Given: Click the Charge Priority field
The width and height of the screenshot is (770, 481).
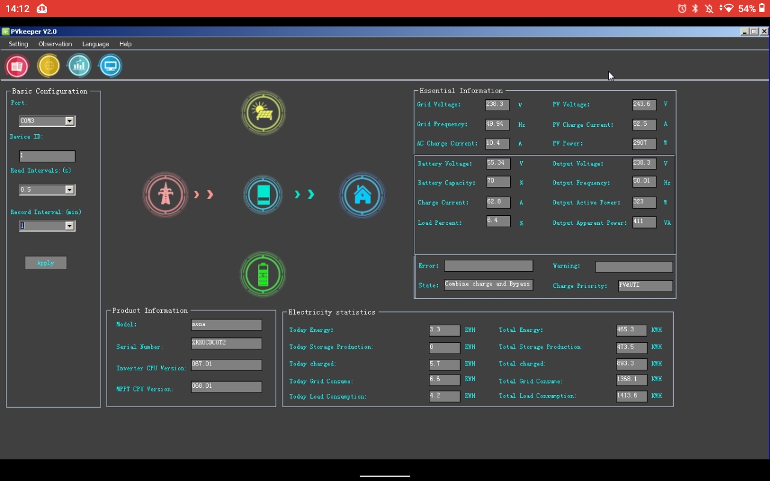Looking at the screenshot, I should (645, 286).
